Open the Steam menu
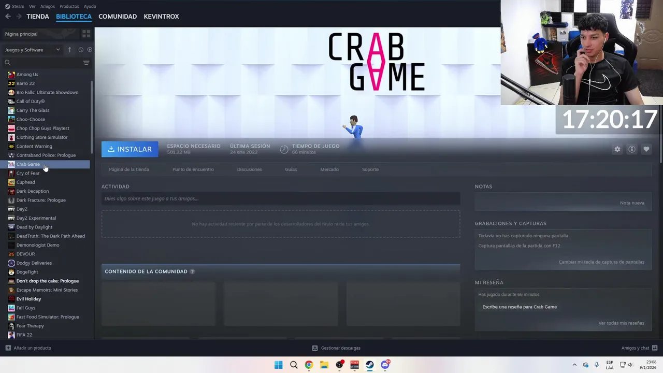663x373 pixels. pos(15,6)
